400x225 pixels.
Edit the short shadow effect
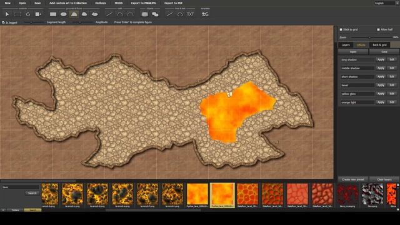[392, 76]
